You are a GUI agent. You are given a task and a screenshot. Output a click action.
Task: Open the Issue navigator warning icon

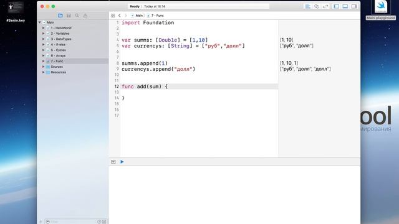coord(85,16)
